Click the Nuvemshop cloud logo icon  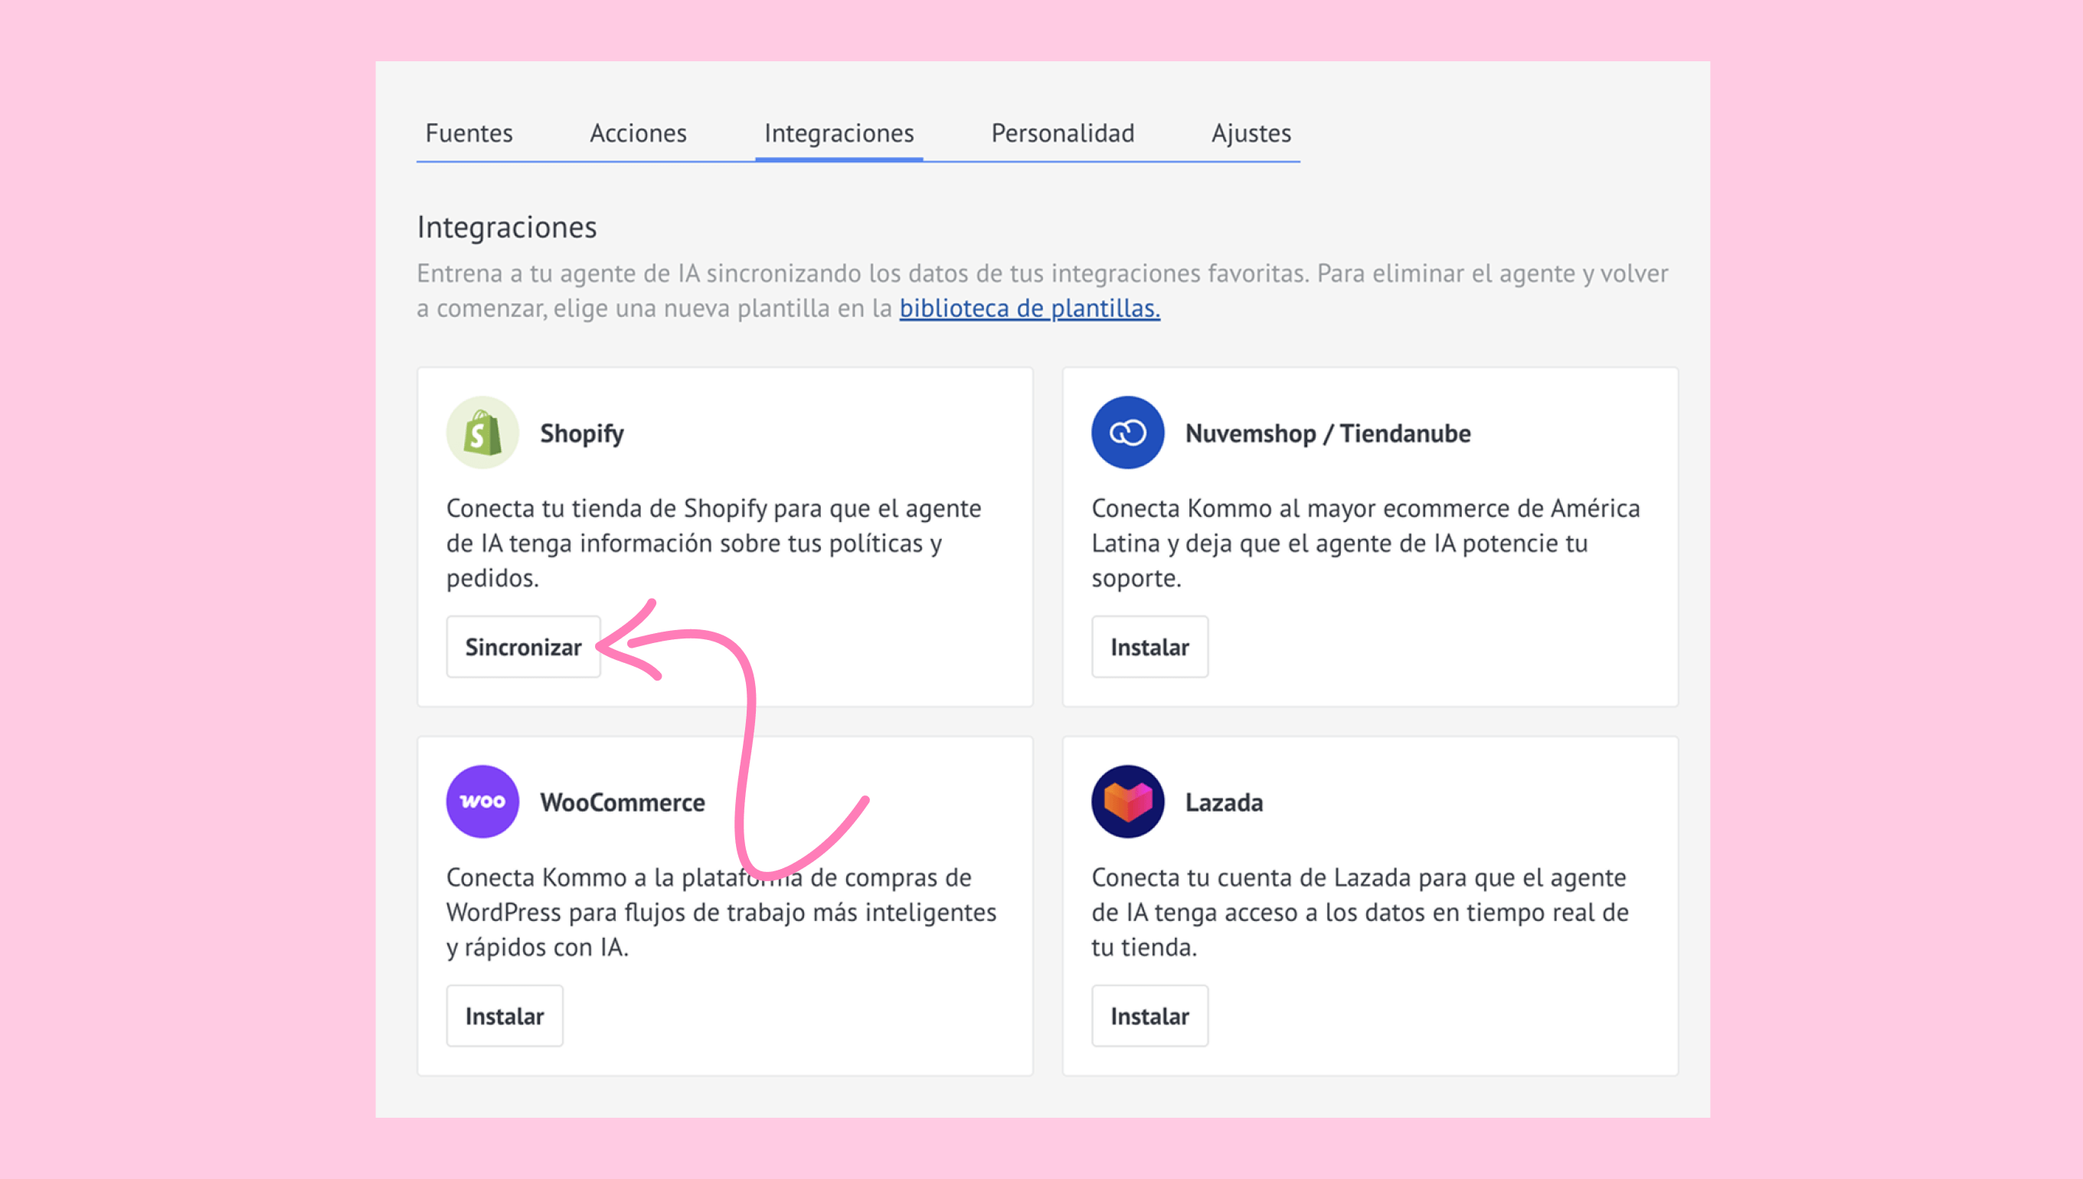click(1127, 433)
